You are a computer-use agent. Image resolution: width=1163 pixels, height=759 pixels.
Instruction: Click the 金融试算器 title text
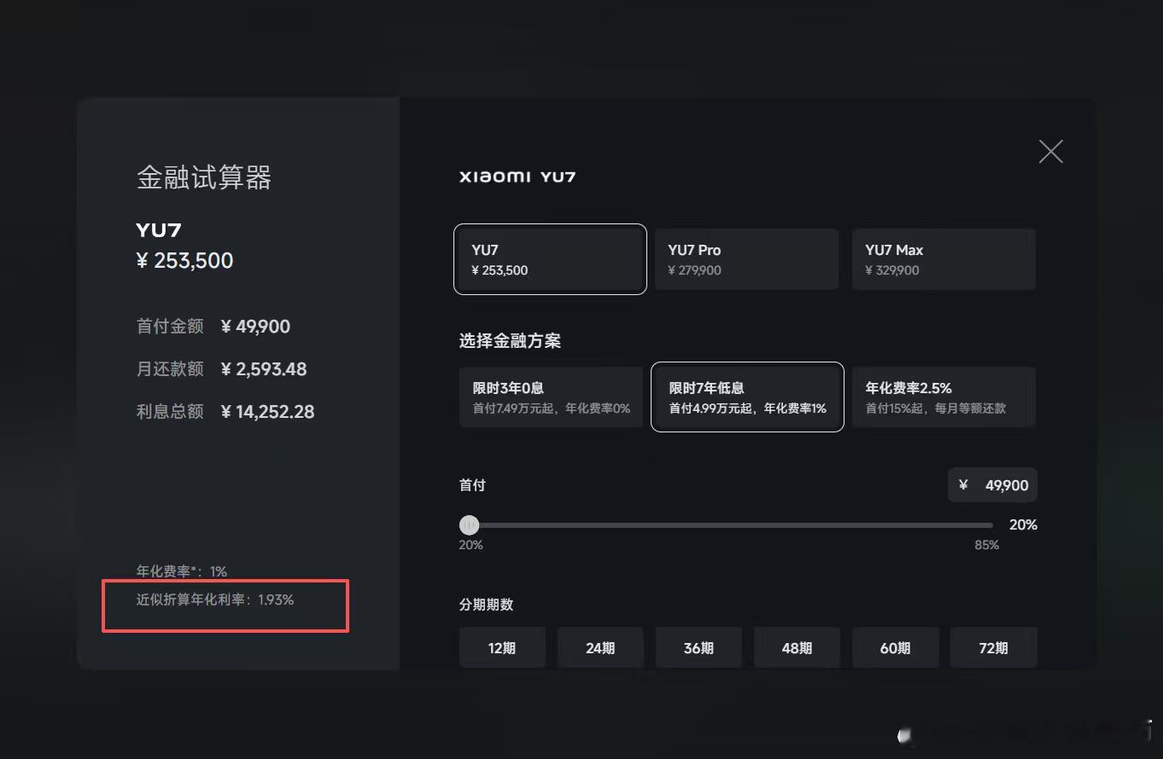tap(204, 177)
